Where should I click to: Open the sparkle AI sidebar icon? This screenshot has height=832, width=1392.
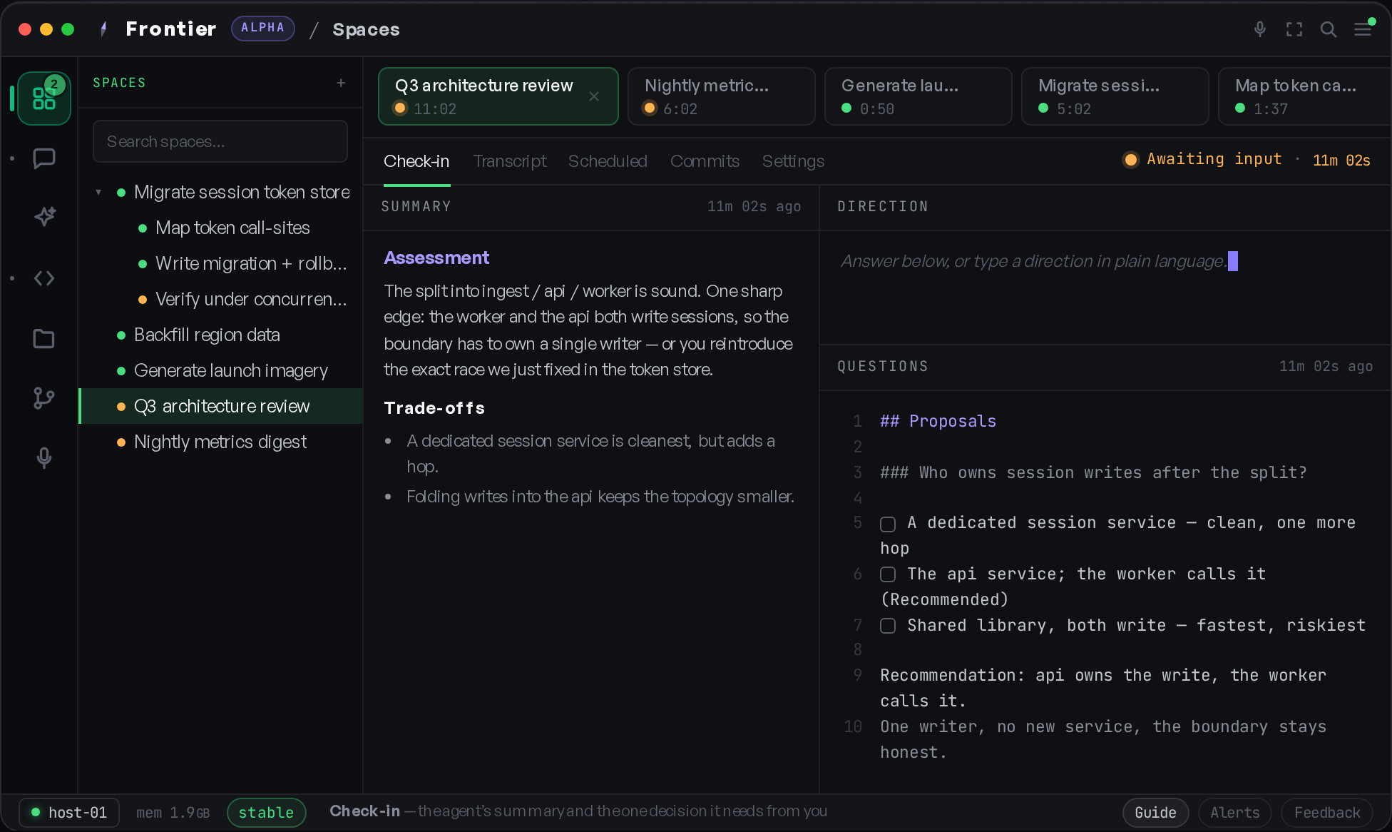click(44, 217)
